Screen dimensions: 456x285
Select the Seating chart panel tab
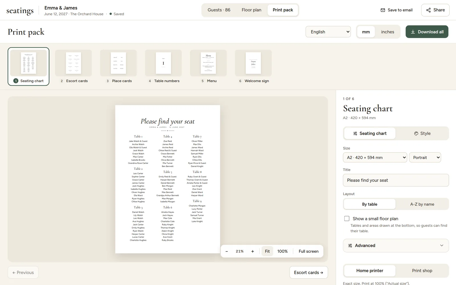370,133
